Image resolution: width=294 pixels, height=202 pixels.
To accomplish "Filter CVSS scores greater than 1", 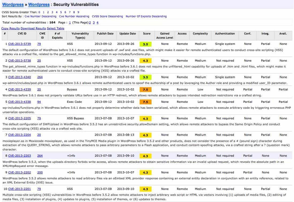I will click(x=44, y=12).
